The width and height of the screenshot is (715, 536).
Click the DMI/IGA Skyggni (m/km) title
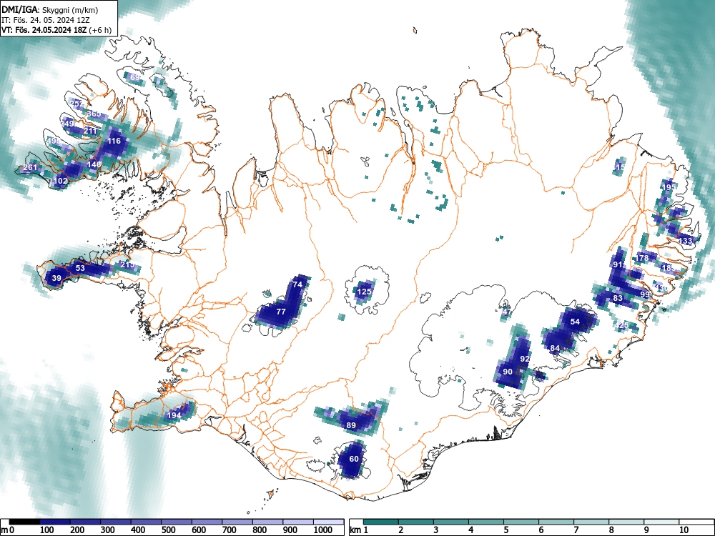pyautogui.click(x=50, y=9)
